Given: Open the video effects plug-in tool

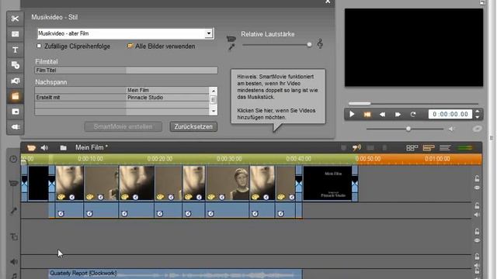Looking at the screenshot, I should click(x=15, y=127).
